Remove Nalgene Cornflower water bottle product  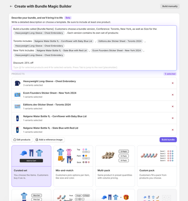point(173,118)
